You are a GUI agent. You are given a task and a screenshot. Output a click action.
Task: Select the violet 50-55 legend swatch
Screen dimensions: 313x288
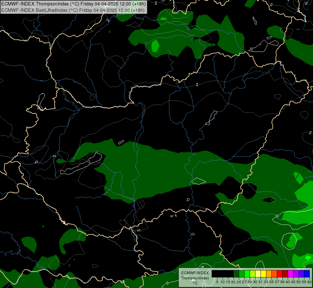(301, 274)
